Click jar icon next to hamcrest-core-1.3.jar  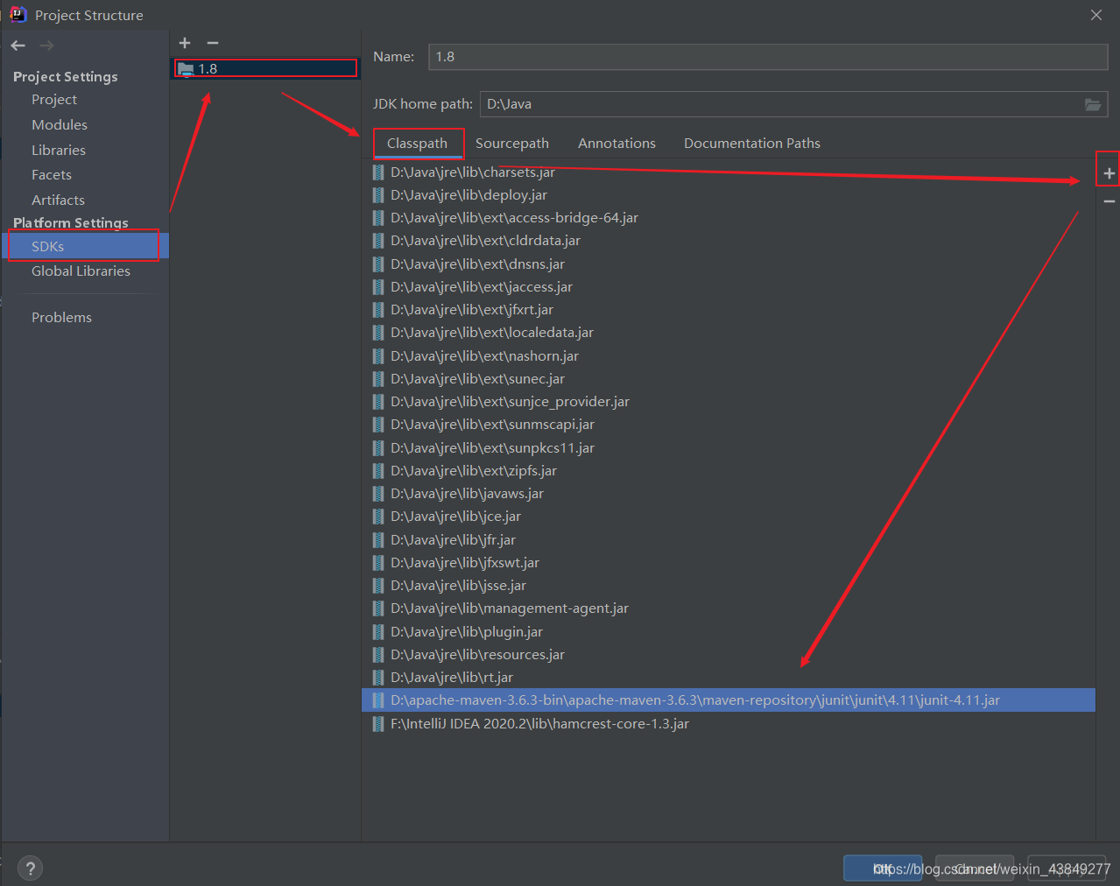pos(378,724)
